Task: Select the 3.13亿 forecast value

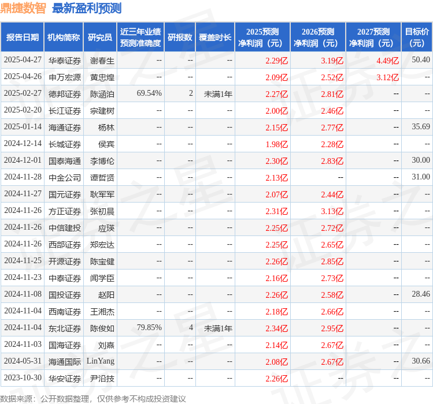Action: click(332, 211)
